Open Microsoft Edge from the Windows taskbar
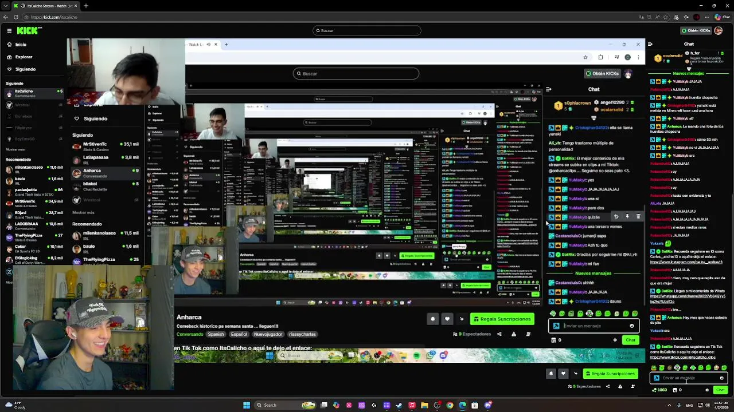Image resolution: width=734 pixels, height=412 pixels. point(462,405)
